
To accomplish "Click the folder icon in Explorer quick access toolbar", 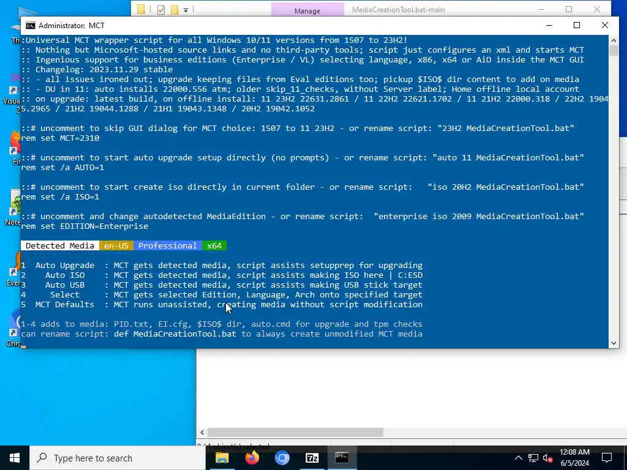I will pyautogui.click(x=141, y=10).
